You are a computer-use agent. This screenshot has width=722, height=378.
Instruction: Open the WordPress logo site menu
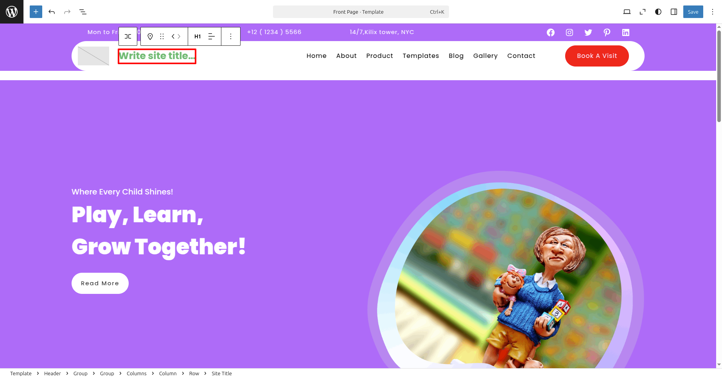[12, 12]
